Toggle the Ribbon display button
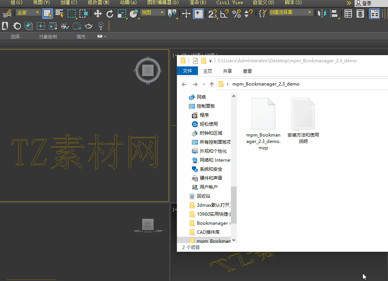388x281 pixels. [x=375, y=14]
